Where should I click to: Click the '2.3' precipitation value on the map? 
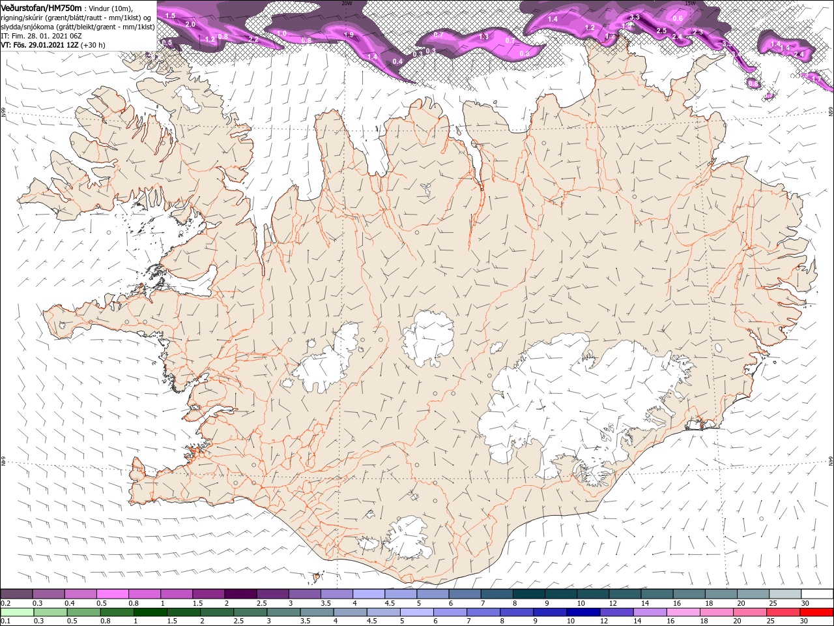pyautogui.click(x=697, y=32)
